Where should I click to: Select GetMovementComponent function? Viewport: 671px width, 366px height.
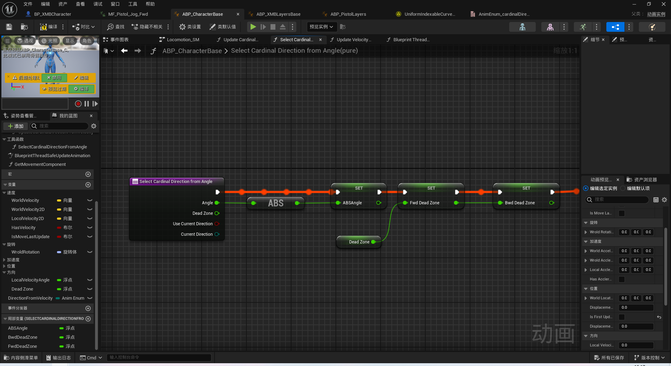[x=40, y=164]
